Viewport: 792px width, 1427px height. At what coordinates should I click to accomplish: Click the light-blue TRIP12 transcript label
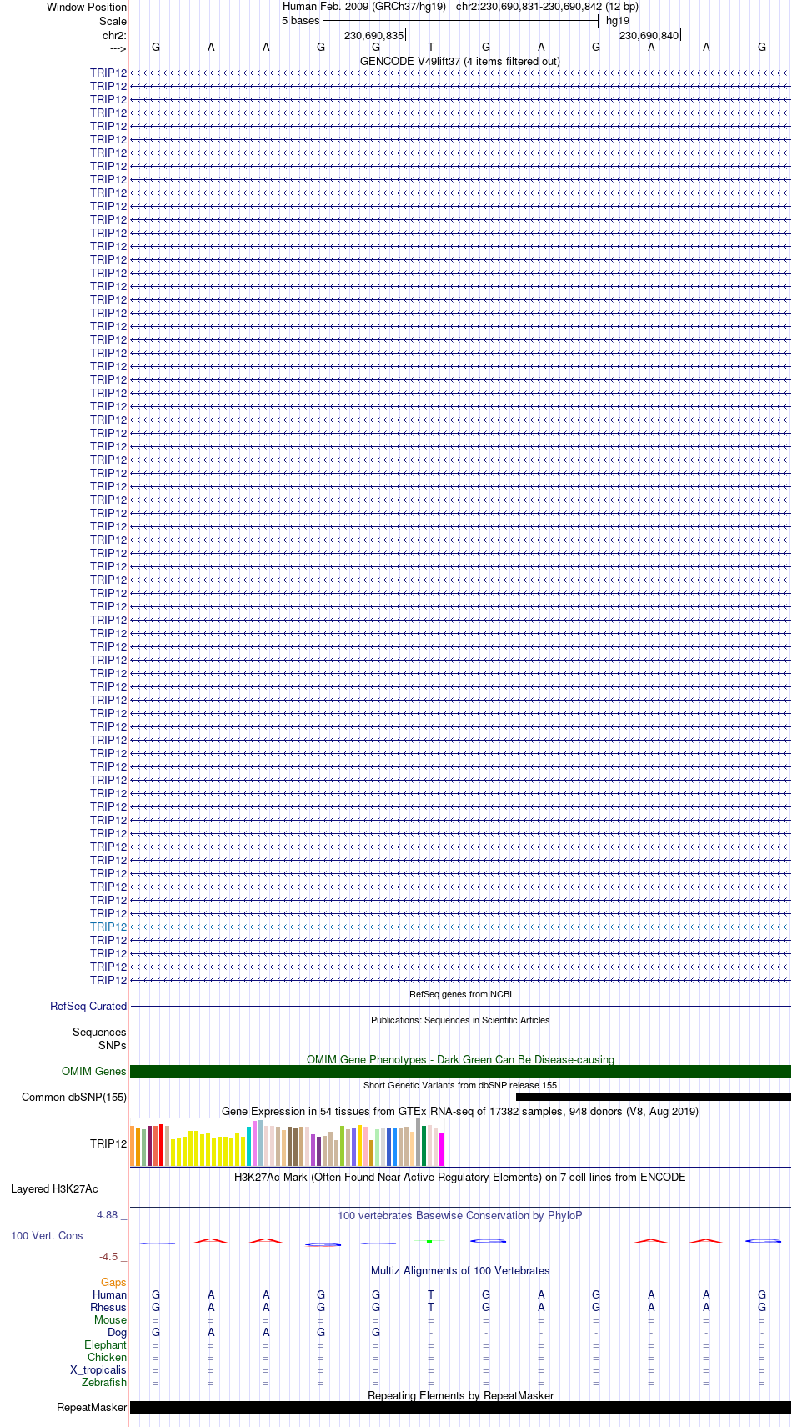tap(108, 927)
